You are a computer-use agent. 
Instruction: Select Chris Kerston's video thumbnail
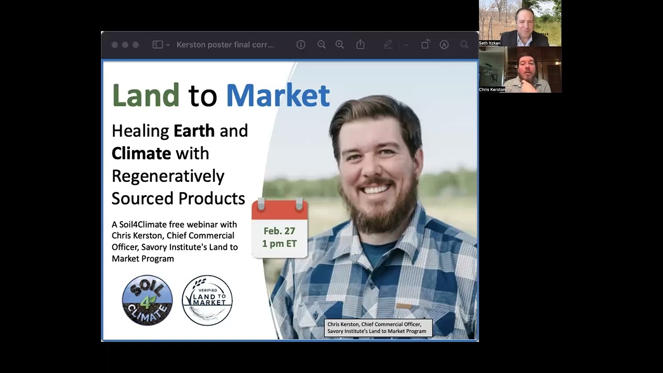tap(520, 69)
